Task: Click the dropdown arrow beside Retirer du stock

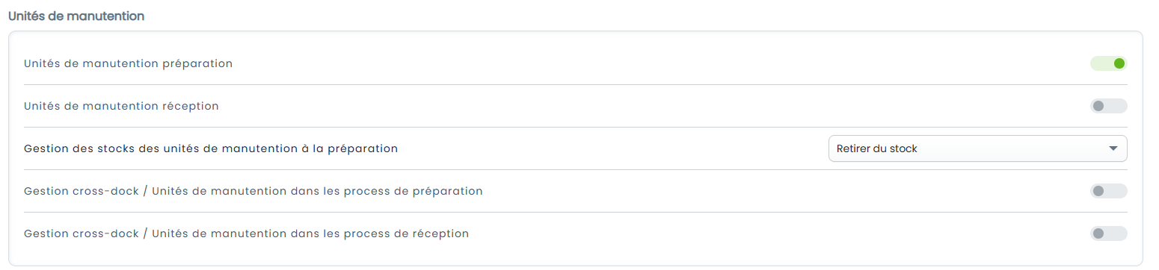Action: [1113, 148]
